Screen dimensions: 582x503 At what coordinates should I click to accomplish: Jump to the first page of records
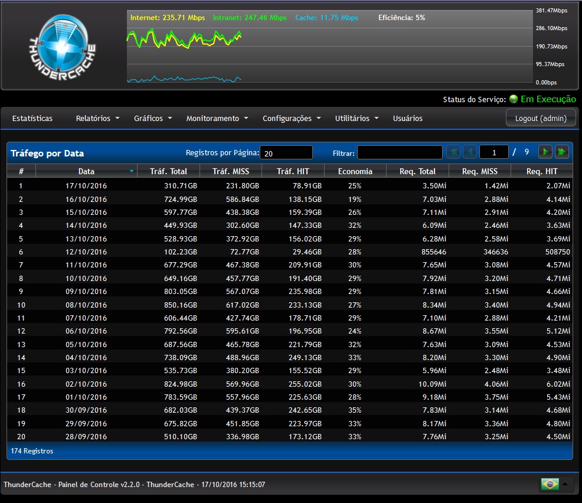[x=453, y=152]
